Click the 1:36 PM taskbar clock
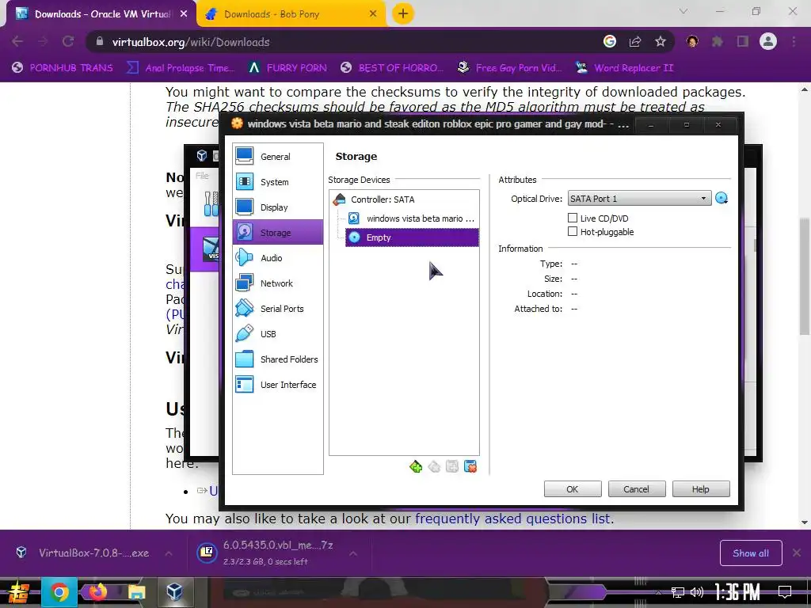 pyautogui.click(x=737, y=592)
